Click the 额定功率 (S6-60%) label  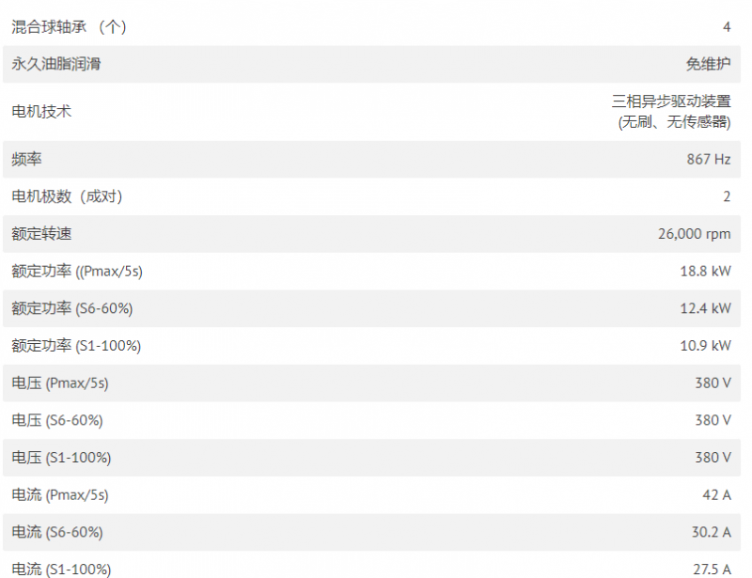pos(72,308)
